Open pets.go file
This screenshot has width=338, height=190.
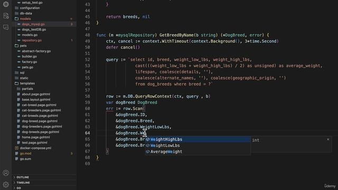coord(44,67)
